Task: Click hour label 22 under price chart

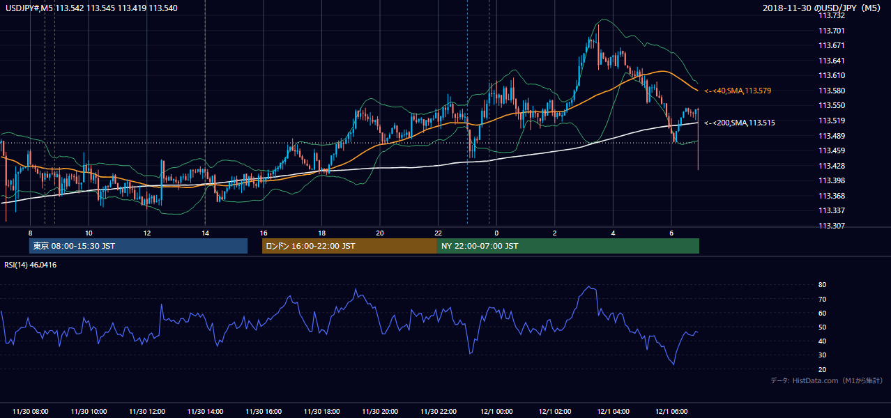Action: click(x=438, y=232)
